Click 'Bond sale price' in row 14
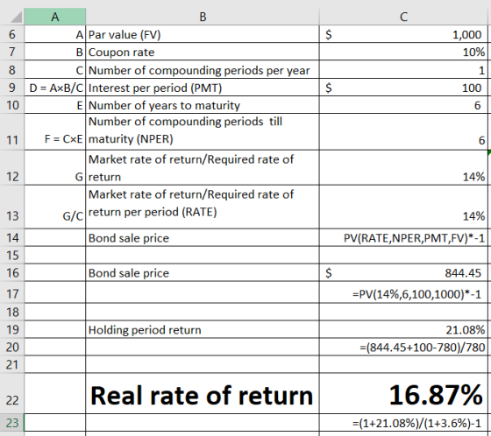 coord(203,238)
